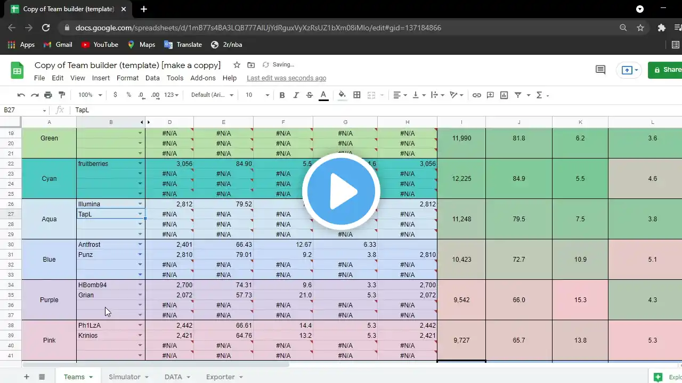Open more number formats 123
Viewport: 682px width, 383px height.
[172, 95]
